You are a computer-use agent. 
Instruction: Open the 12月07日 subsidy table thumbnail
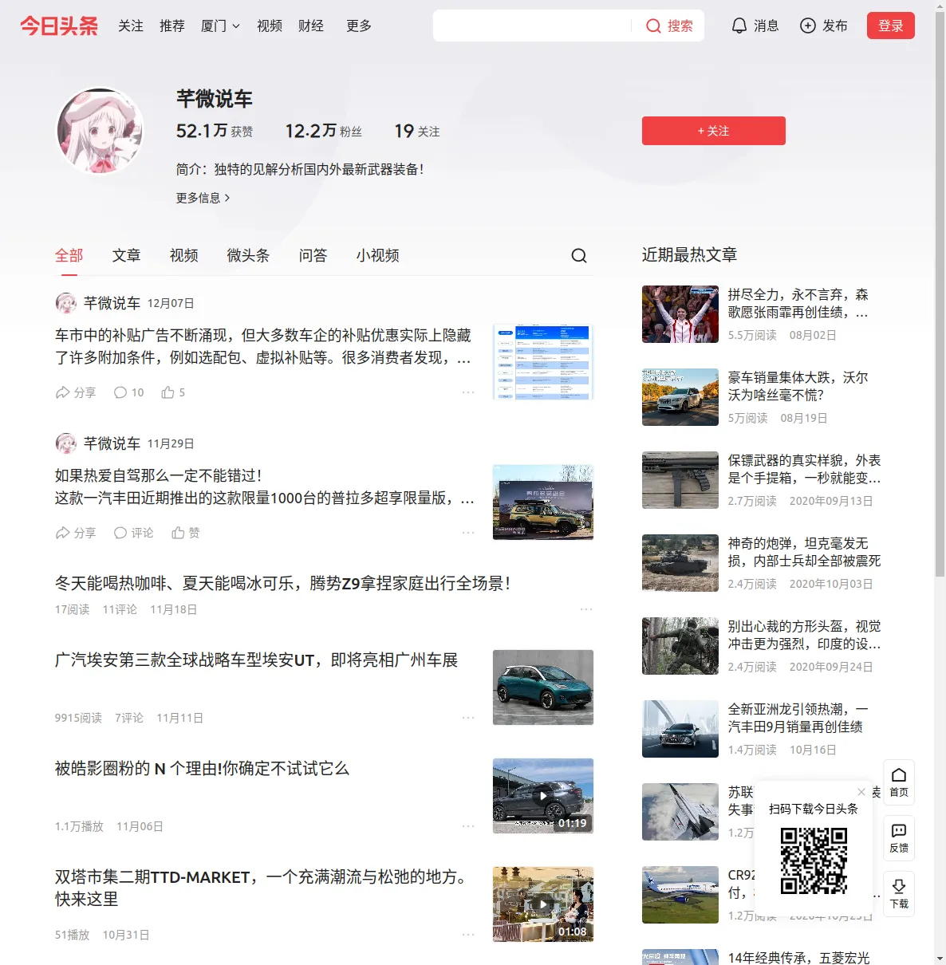(543, 362)
